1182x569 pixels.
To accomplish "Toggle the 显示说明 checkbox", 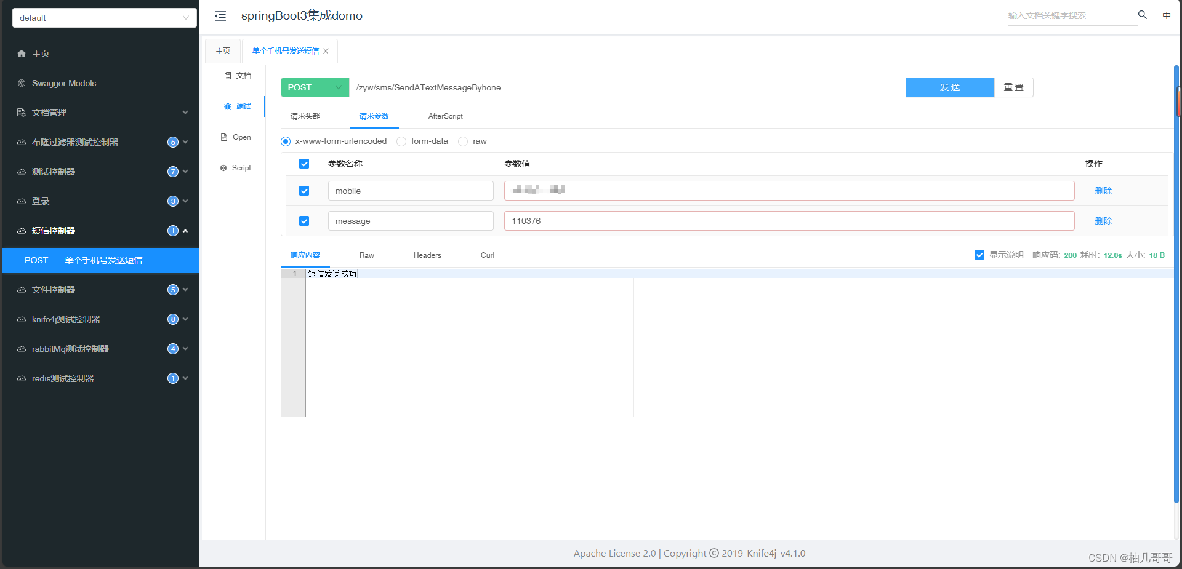I will click(979, 255).
